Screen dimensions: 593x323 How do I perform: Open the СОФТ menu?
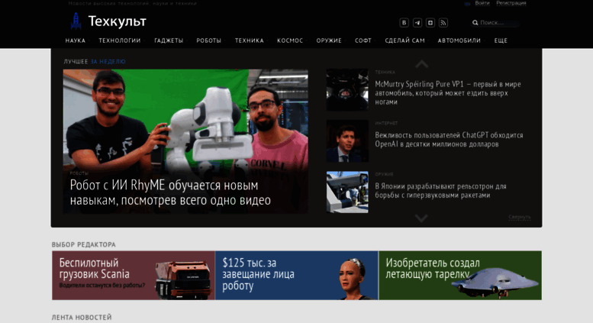pyautogui.click(x=363, y=40)
